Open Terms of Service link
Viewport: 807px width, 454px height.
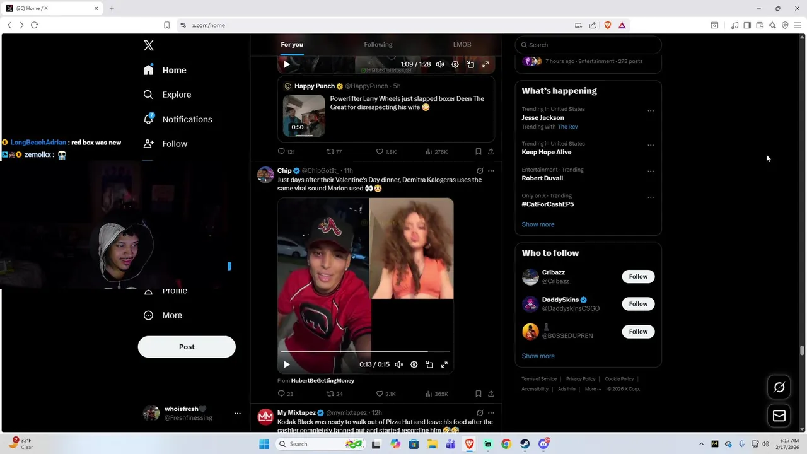(x=539, y=379)
